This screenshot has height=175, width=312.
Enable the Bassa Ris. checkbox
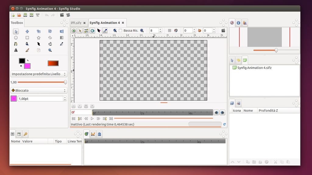coord(120,31)
